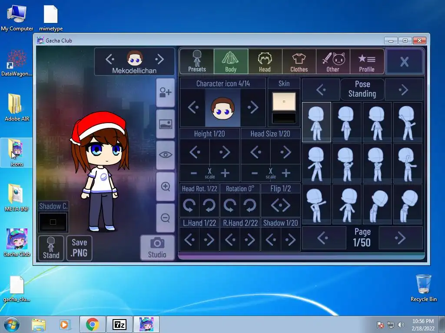Image resolution: width=445 pixels, height=333 pixels.
Task: Select the Recycle Bin desktop icon
Action: [x=423, y=288]
